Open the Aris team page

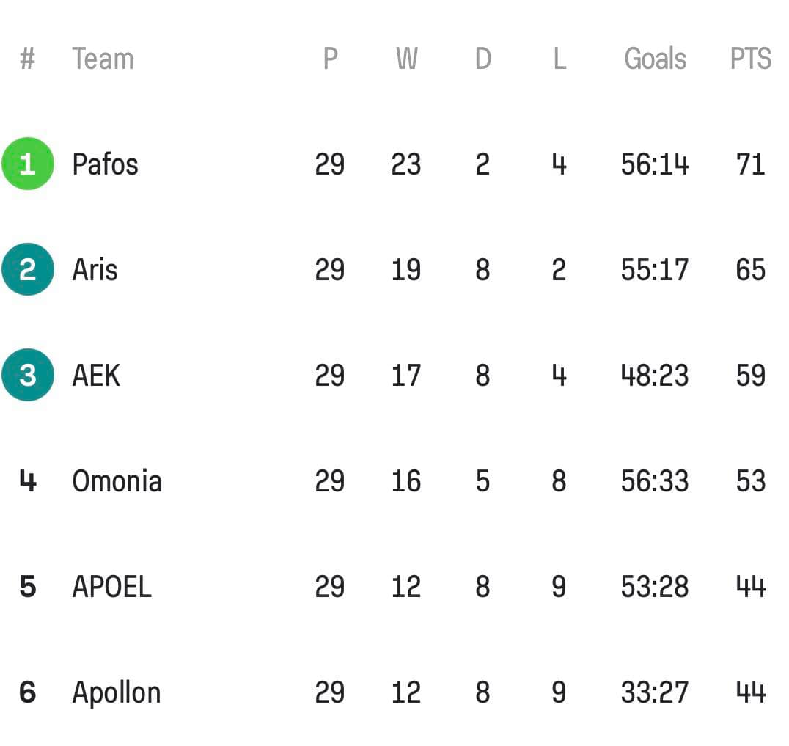pos(95,270)
